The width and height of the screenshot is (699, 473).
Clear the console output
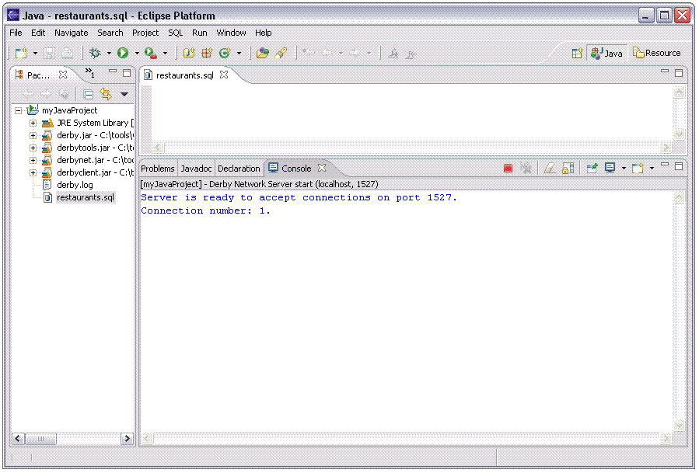(x=550, y=169)
